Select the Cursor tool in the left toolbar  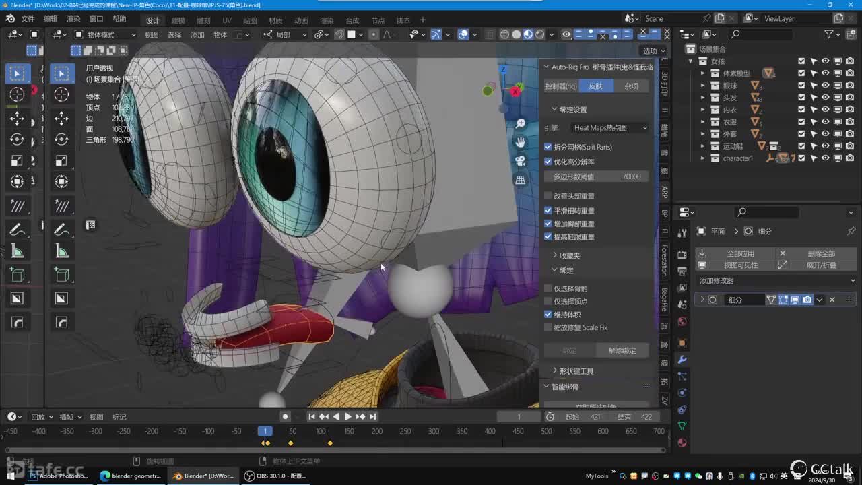(x=17, y=95)
